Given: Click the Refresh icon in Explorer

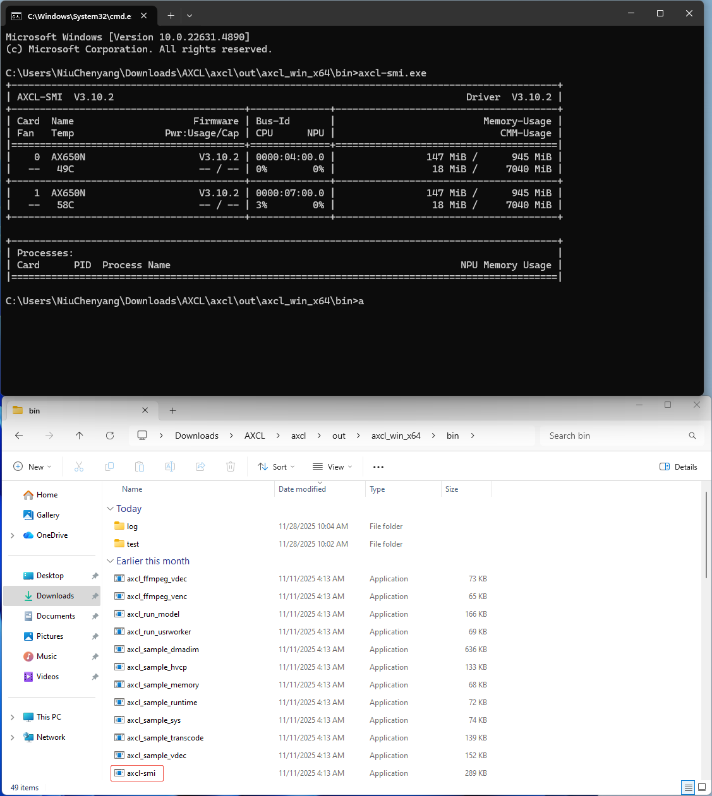Looking at the screenshot, I should (110, 436).
